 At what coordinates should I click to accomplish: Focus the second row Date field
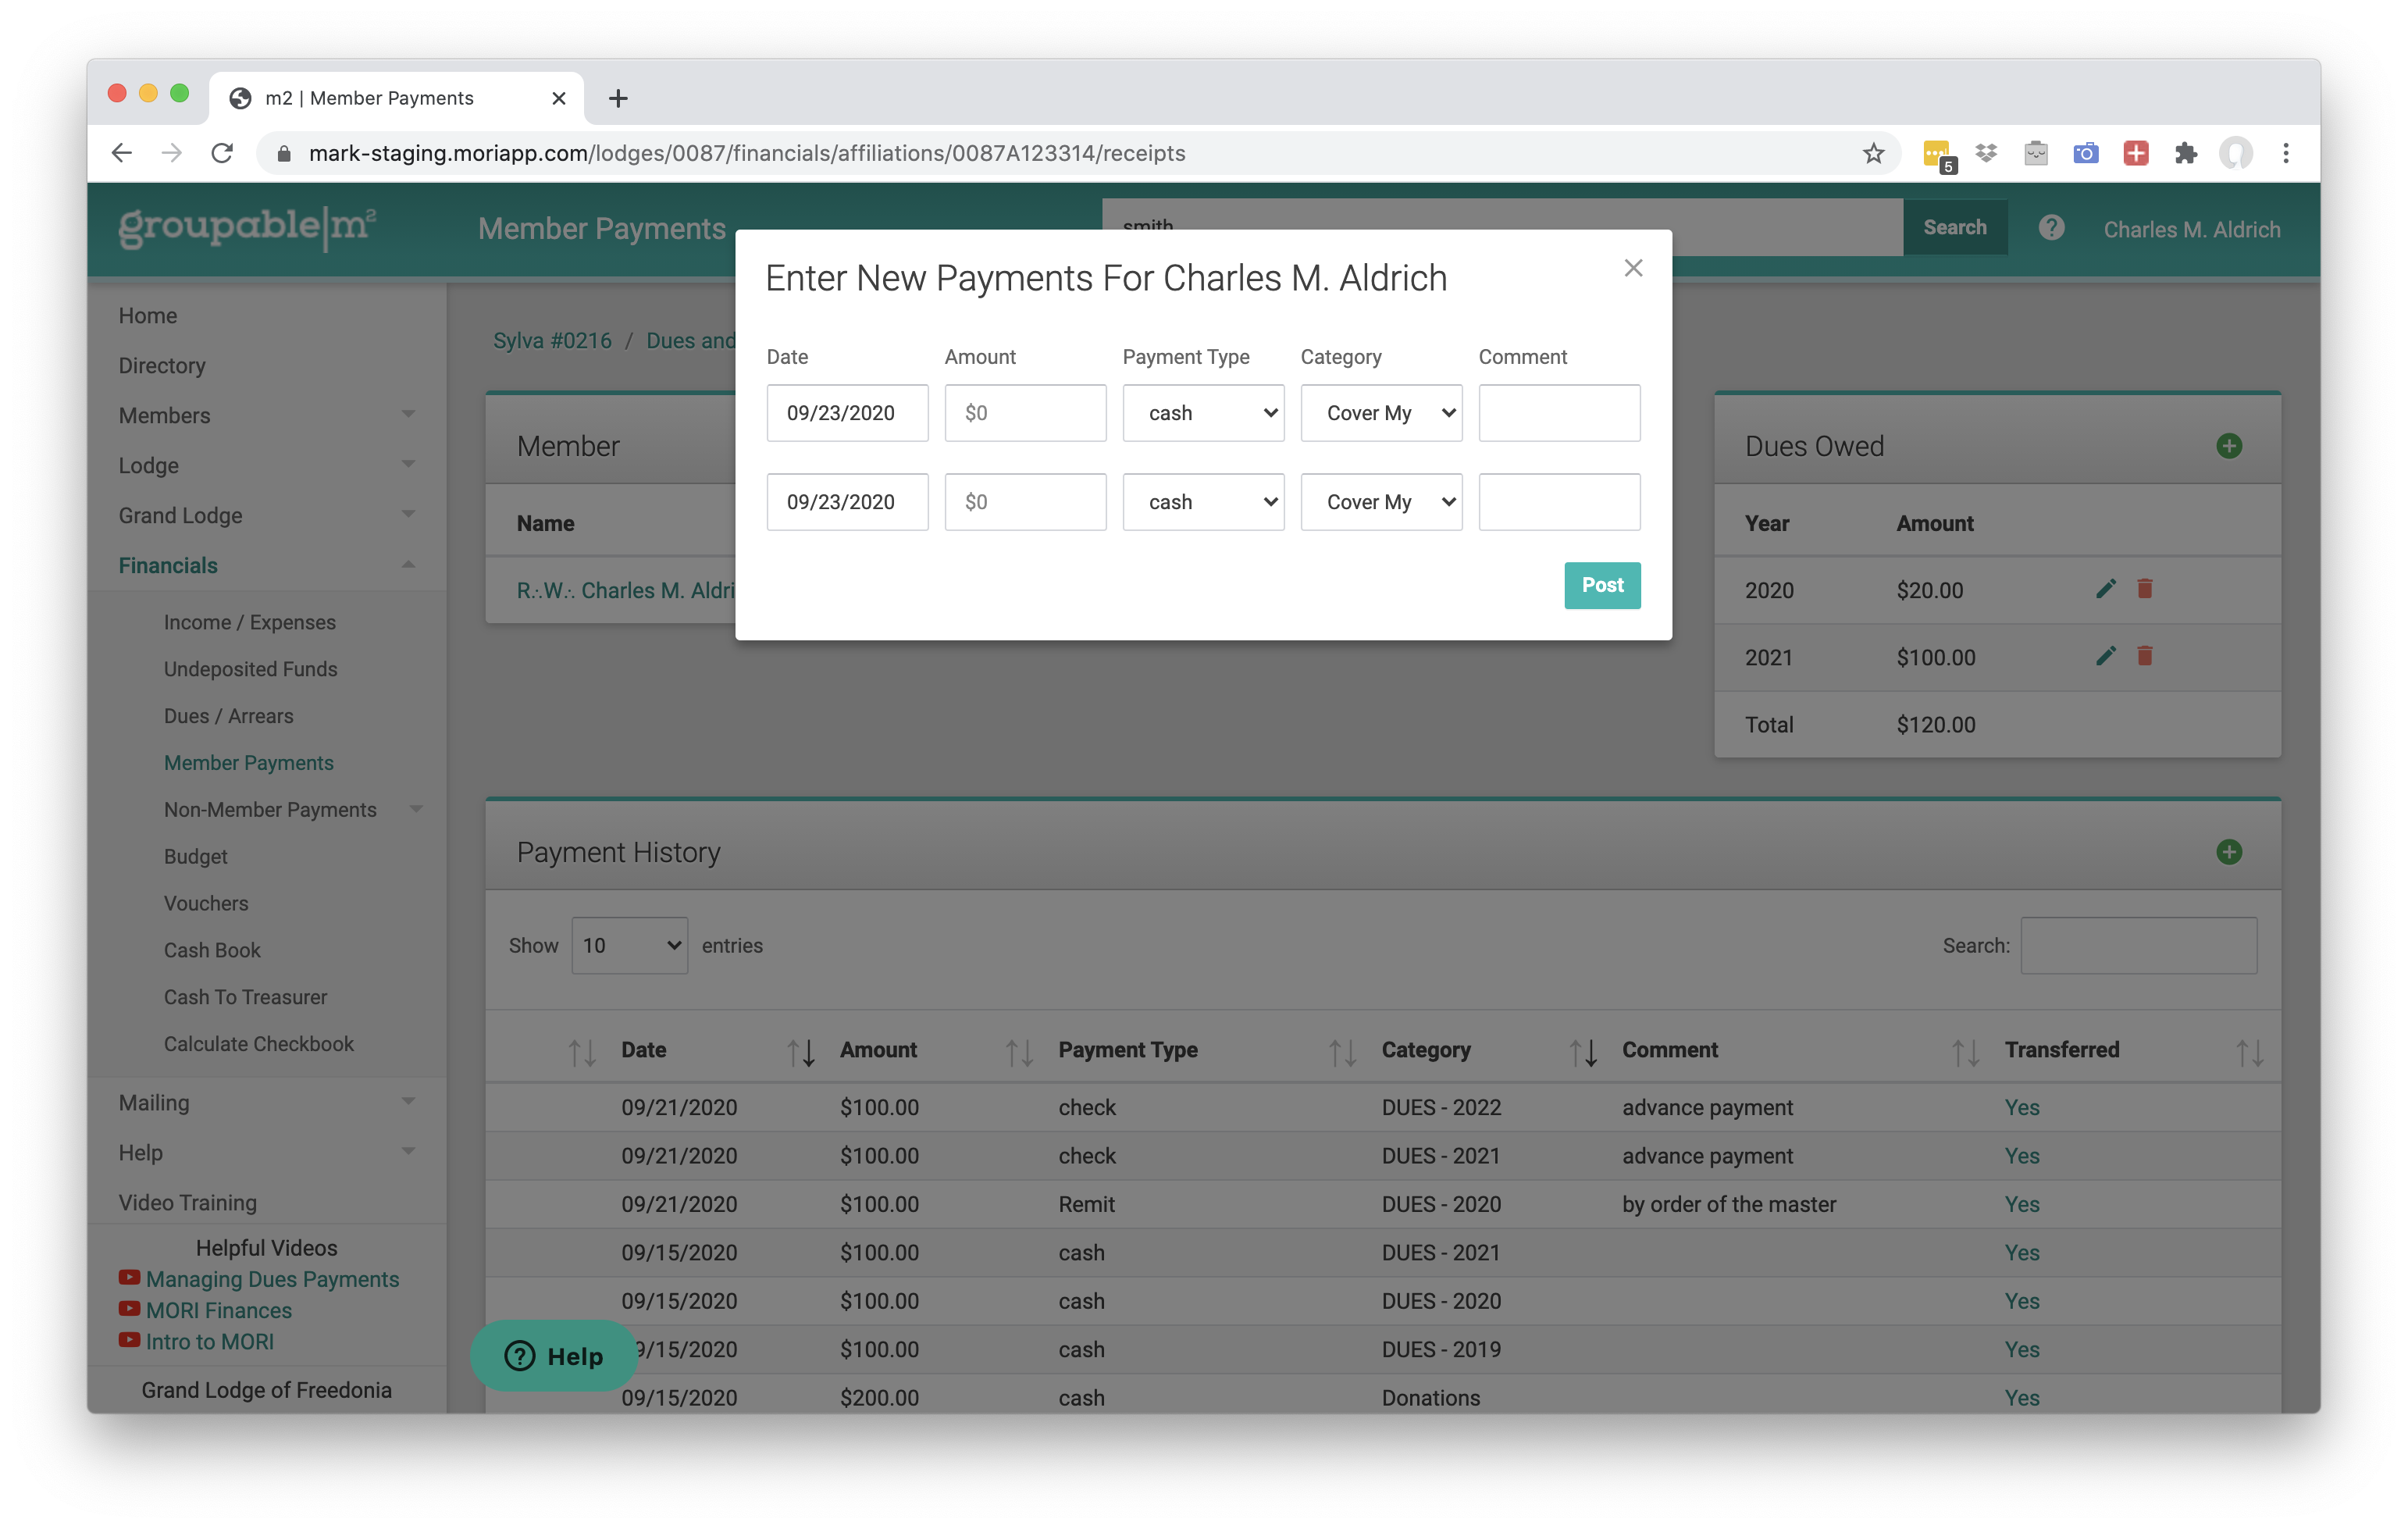[x=847, y=502]
